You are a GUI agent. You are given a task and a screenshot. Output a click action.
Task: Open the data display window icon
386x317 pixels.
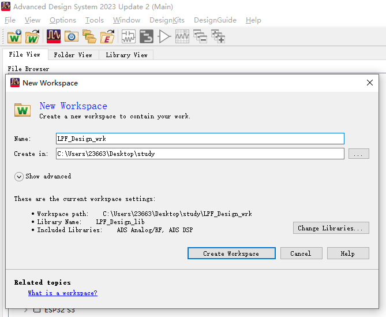point(182,36)
